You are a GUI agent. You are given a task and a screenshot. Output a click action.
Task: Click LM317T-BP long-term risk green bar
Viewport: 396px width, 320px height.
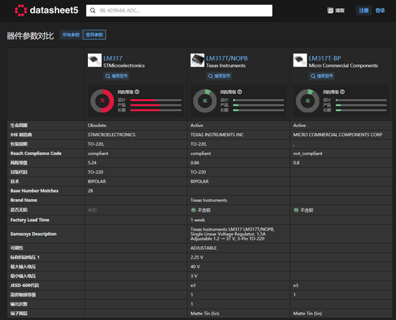point(338,110)
